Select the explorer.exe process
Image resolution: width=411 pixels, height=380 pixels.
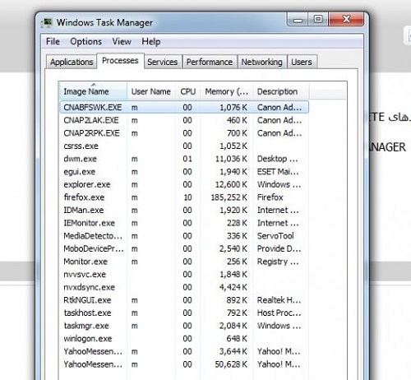184,184
